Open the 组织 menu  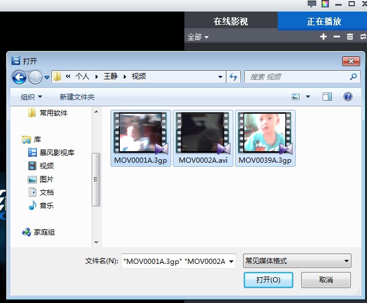coord(32,97)
